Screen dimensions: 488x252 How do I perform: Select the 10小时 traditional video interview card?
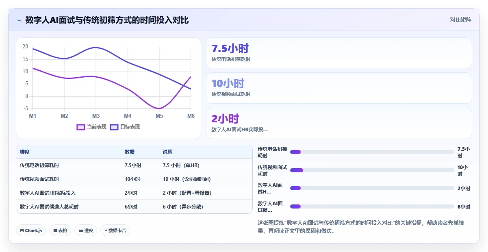[339, 88]
